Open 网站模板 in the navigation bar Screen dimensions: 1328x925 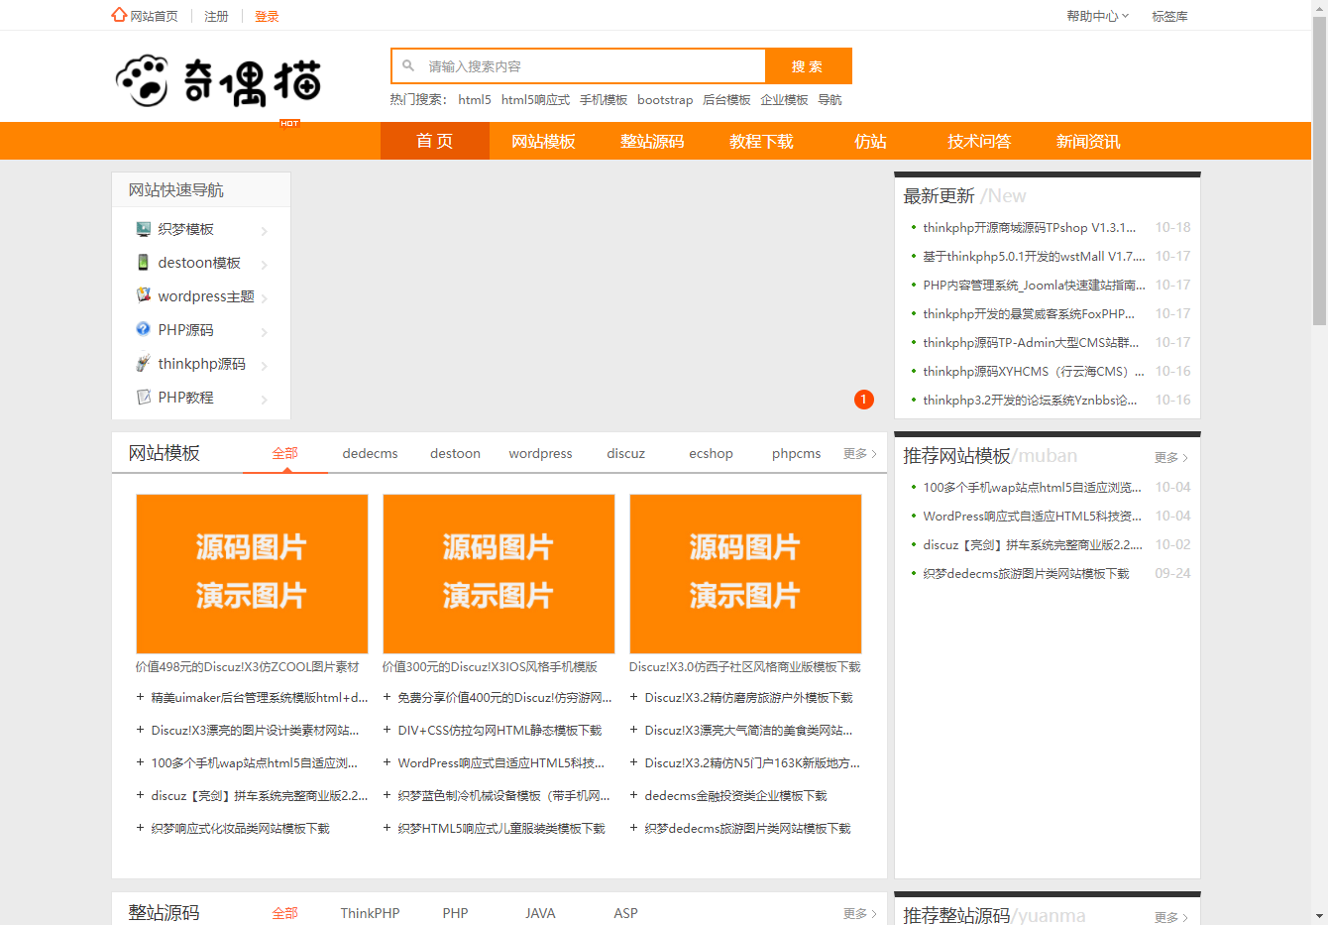click(x=544, y=141)
